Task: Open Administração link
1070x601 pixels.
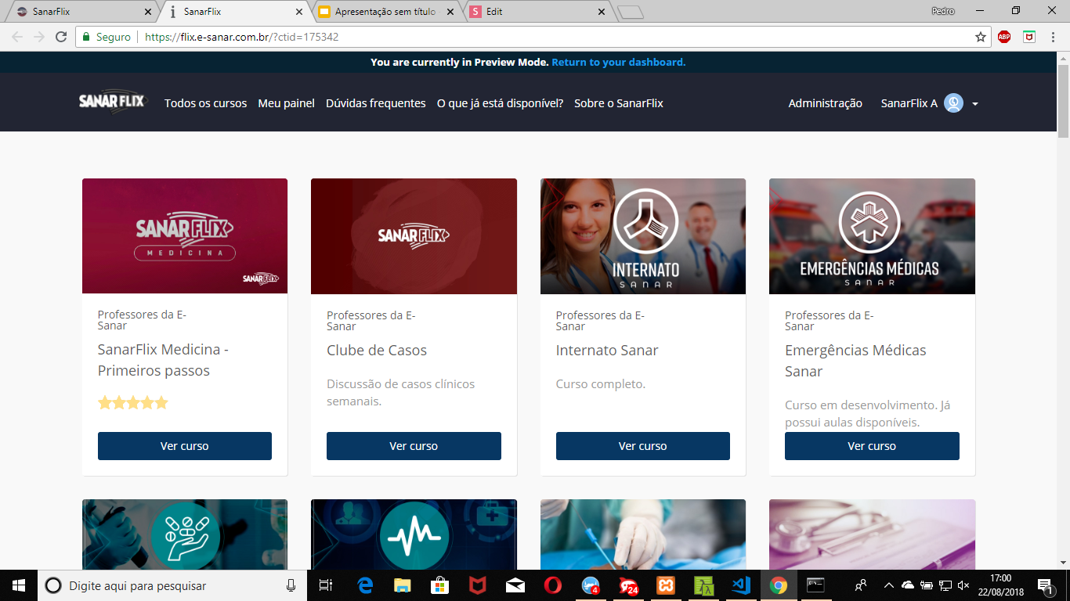Action: pyautogui.click(x=825, y=103)
